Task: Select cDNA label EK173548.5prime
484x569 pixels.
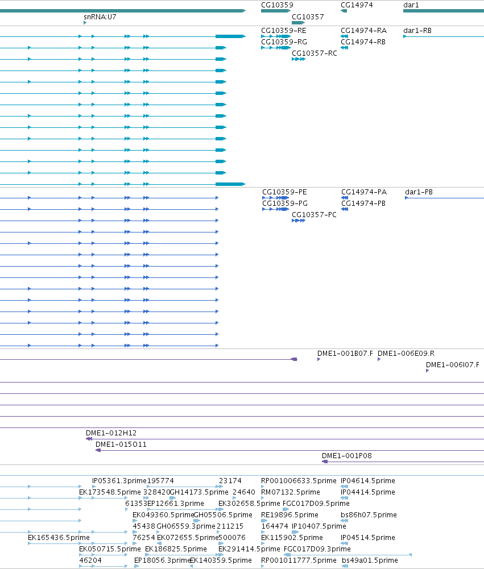Action: click(110, 492)
